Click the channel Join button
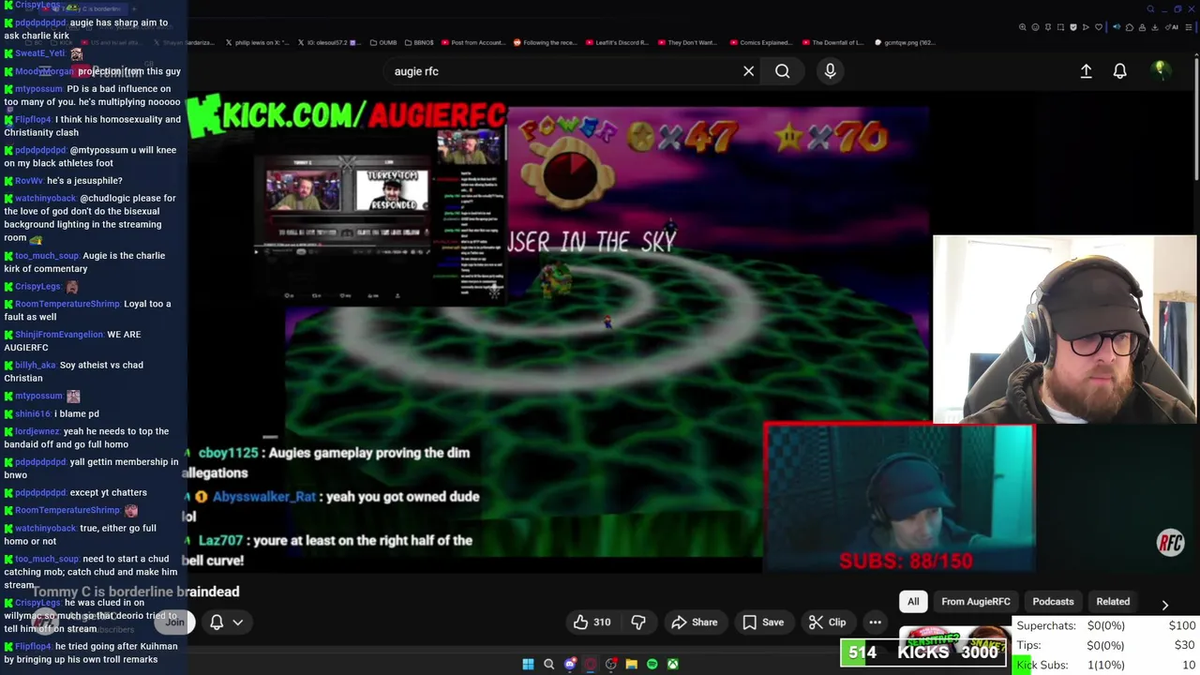The image size is (1200, 675). click(x=174, y=622)
